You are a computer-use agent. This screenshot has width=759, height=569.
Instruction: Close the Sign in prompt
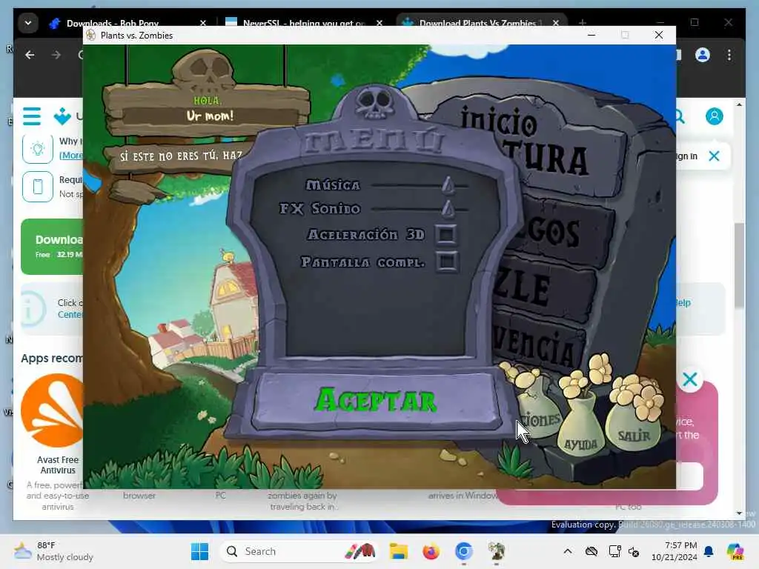pos(714,156)
